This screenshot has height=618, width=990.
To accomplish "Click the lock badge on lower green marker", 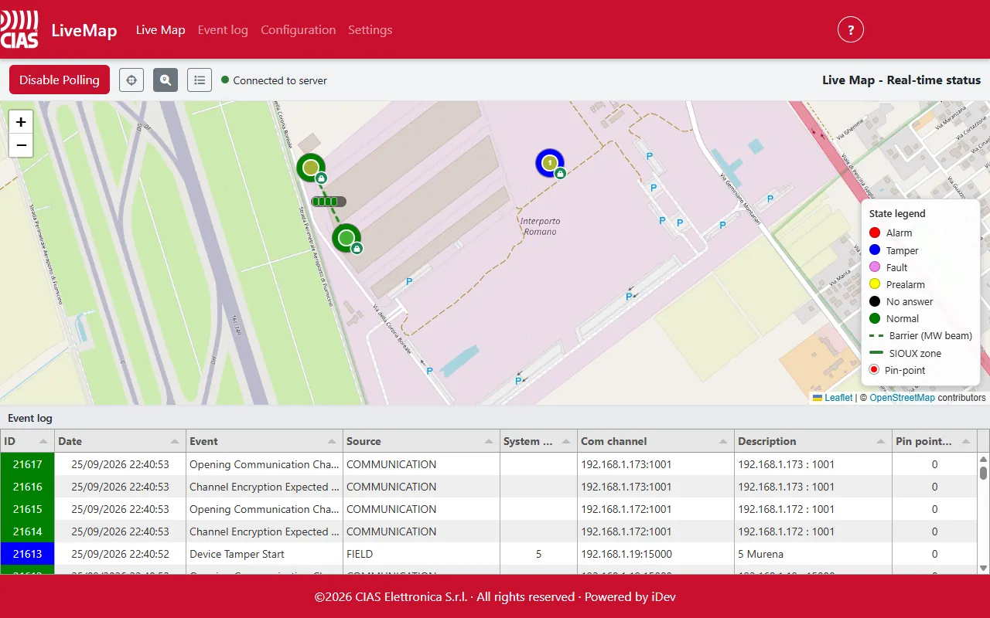I will (x=357, y=249).
